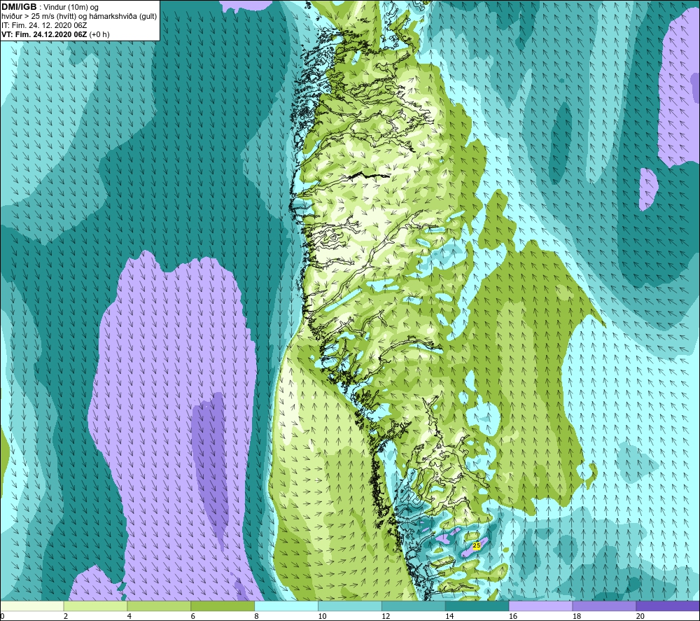Screen dimensions: 700x621
Task: Click the 'VT: Fim. 24.12.2020 06Z' line
Action: point(44,34)
